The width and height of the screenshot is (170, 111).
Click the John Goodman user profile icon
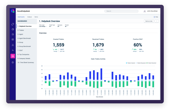pos(145,11)
